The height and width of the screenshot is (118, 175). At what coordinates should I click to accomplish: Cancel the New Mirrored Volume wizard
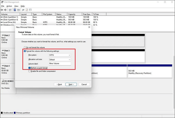pos(84,84)
